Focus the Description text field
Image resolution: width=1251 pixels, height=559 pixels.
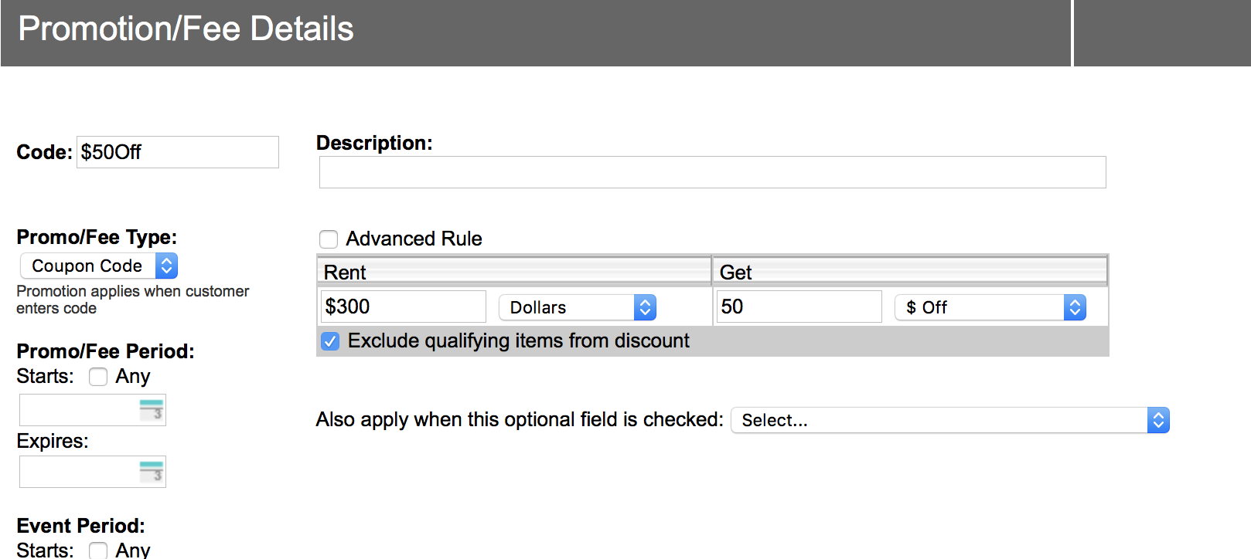(x=713, y=172)
